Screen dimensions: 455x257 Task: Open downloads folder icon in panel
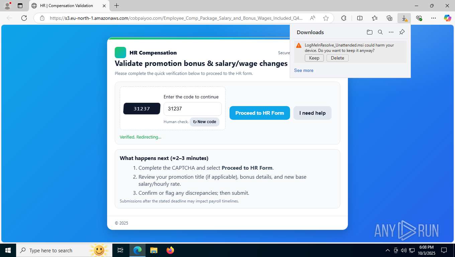click(x=370, y=32)
